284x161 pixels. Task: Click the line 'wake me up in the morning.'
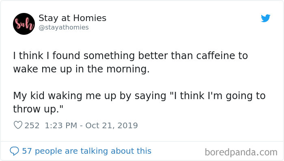[81, 69]
